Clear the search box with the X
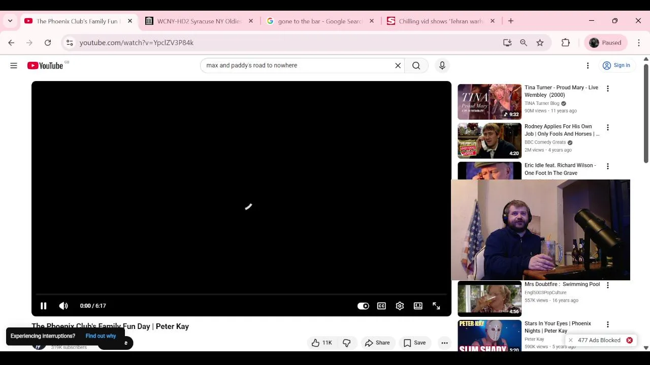The height and width of the screenshot is (365, 650). click(398, 65)
